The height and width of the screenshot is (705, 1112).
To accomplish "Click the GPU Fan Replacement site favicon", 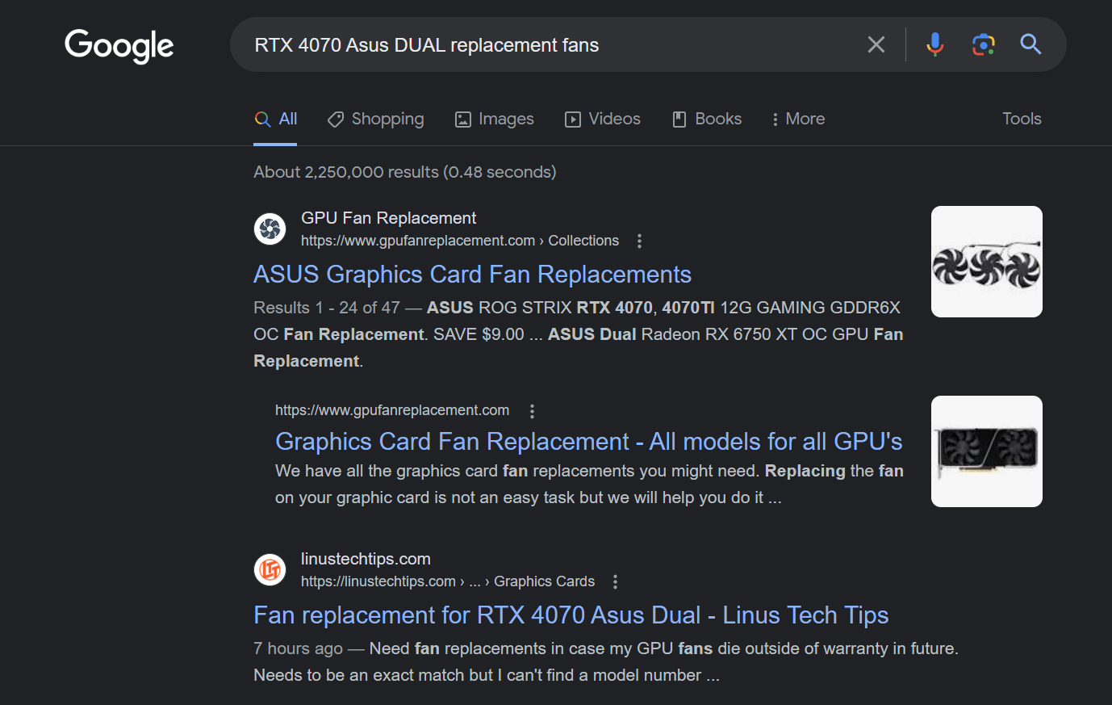I will [x=270, y=229].
